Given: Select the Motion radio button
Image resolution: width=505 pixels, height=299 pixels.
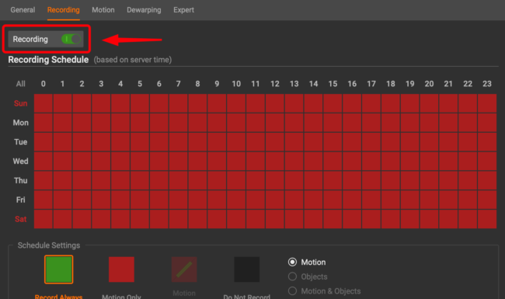Looking at the screenshot, I should (292, 262).
